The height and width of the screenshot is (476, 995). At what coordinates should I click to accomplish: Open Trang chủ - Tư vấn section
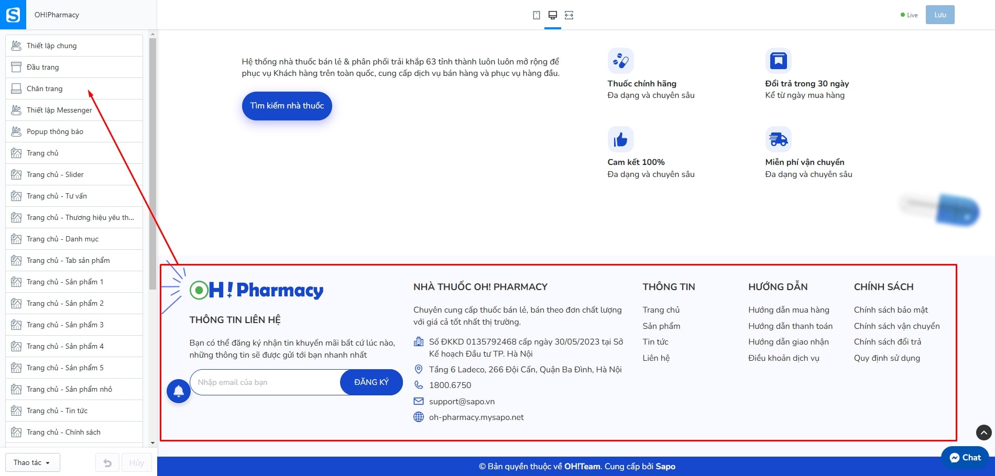pos(74,196)
